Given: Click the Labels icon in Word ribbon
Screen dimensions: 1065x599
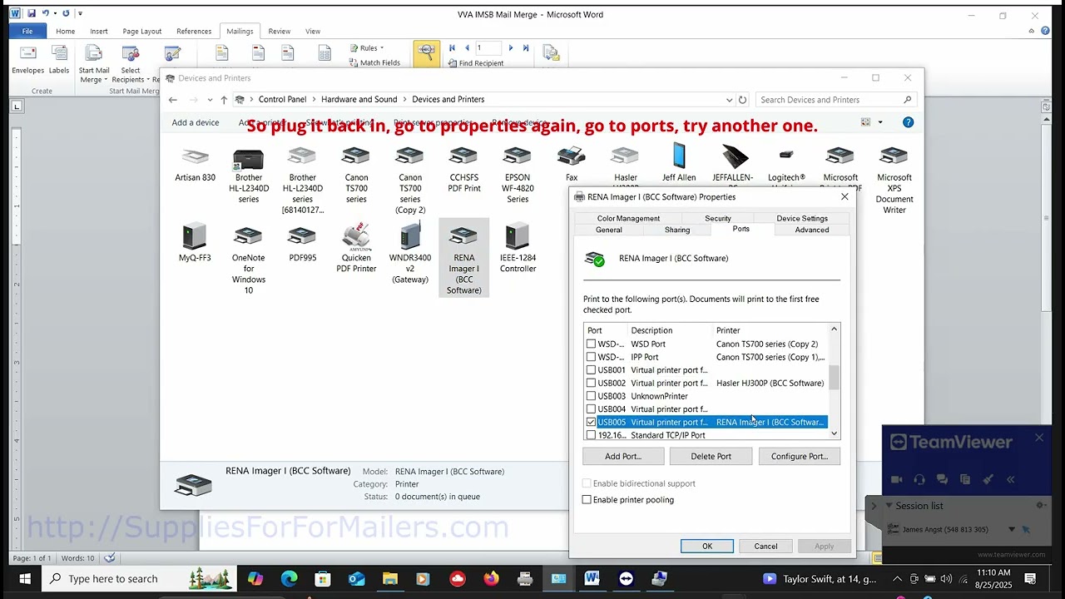Looking at the screenshot, I should click(59, 53).
